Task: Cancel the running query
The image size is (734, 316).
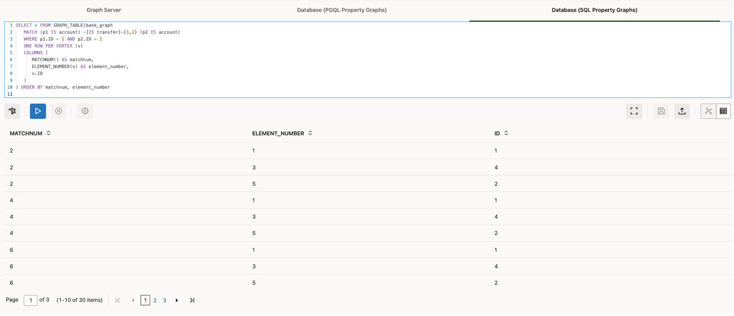Action: [x=59, y=111]
